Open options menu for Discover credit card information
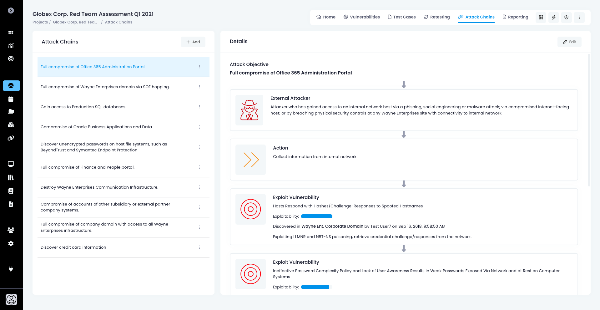The width and height of the screenshot is (600, 310). [199, 247]
